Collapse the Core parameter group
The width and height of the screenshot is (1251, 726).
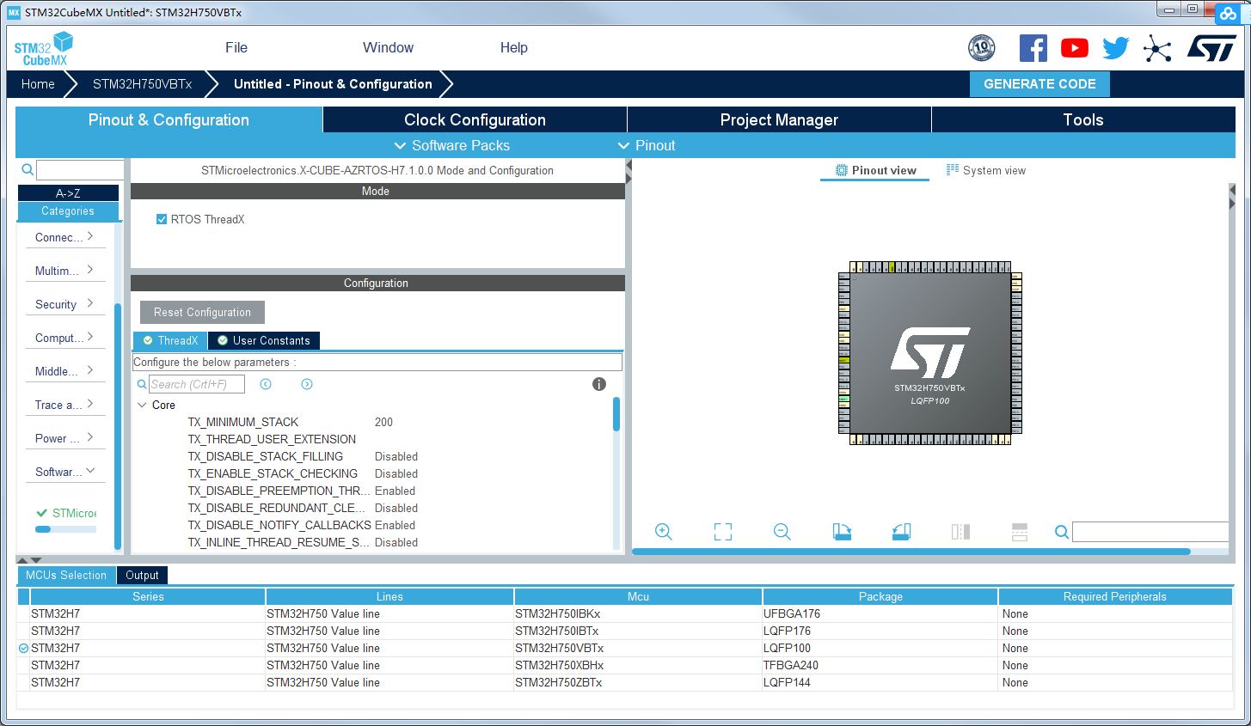point(142,405)
